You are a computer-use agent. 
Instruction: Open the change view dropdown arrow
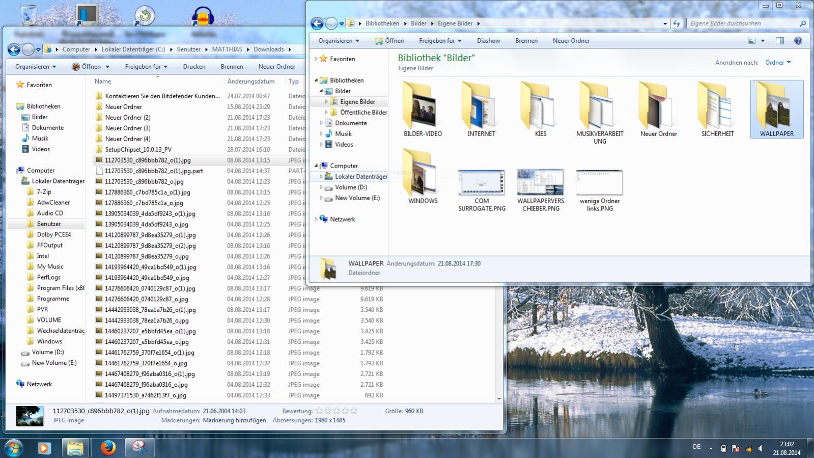763,41
